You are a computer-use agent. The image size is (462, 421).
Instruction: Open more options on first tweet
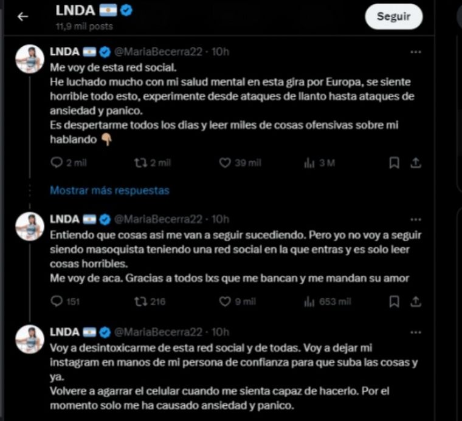click(416, 52)
